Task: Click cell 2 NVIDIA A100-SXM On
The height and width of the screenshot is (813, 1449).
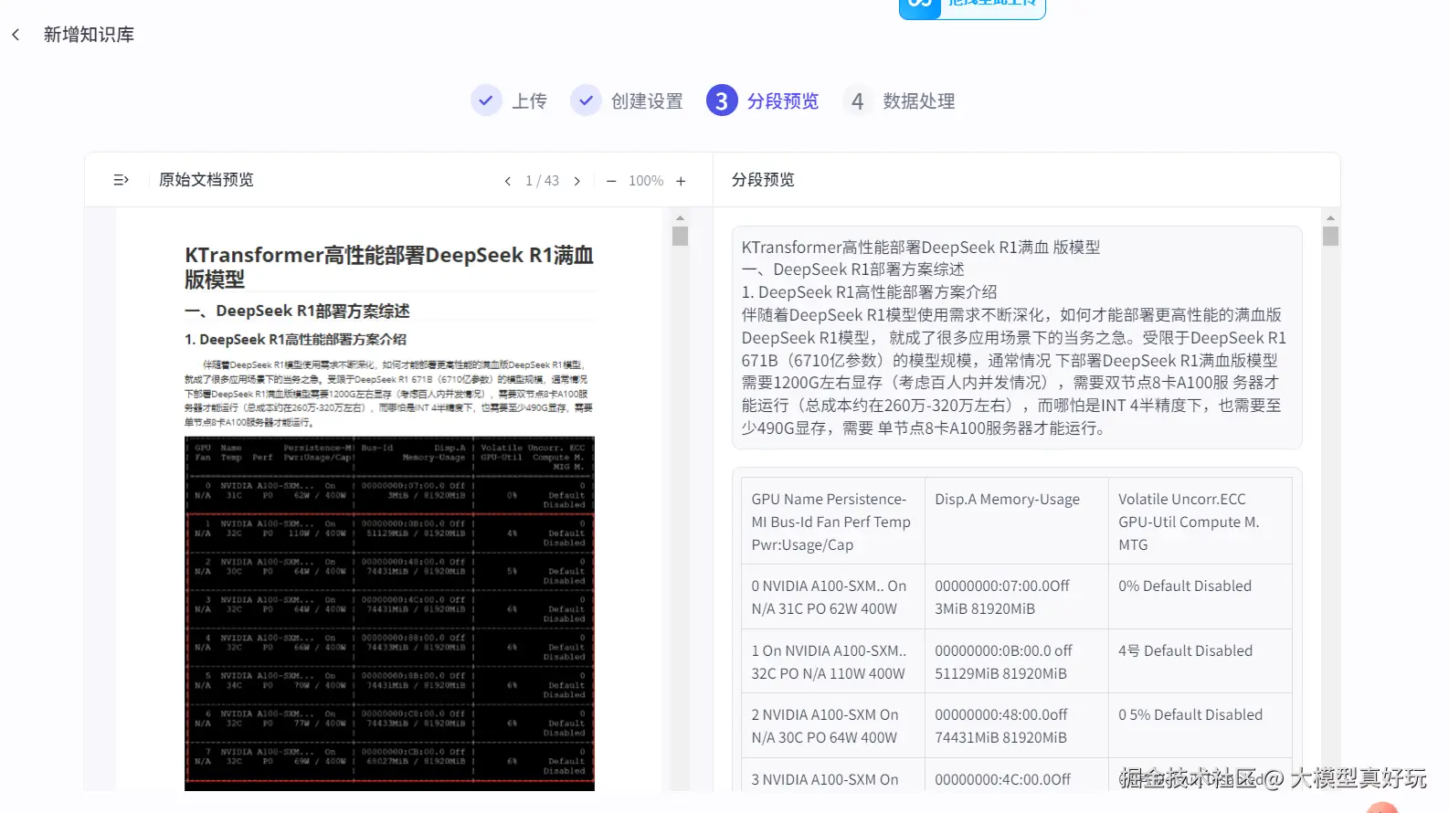Action: [x=832, y=726]
